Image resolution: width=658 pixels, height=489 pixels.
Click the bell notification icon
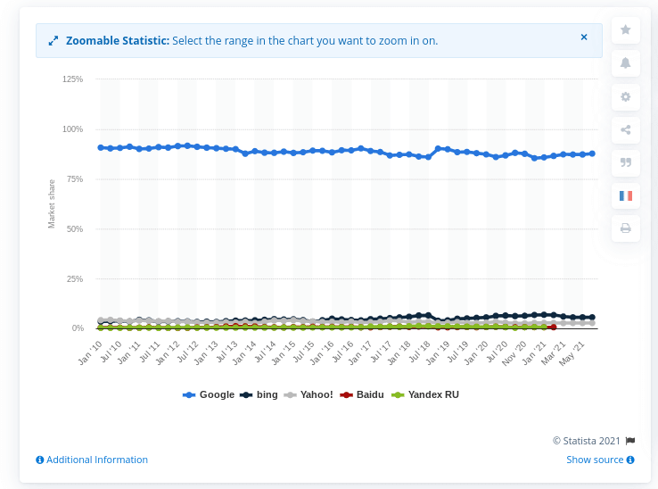click(625, 63)
